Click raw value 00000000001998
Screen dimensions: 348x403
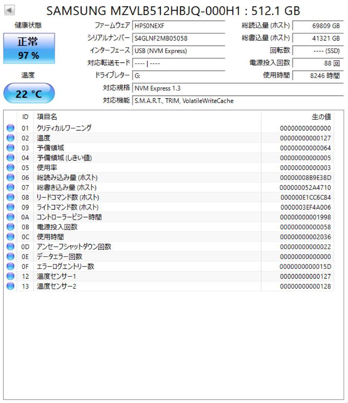click(305, 217)
